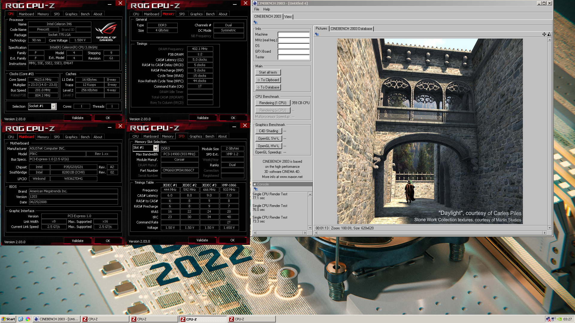The height and width of the screenshot is (323, 575).
Task: Click the picture pane horizontal scrollbar right arrow
Action: (545, 233)
